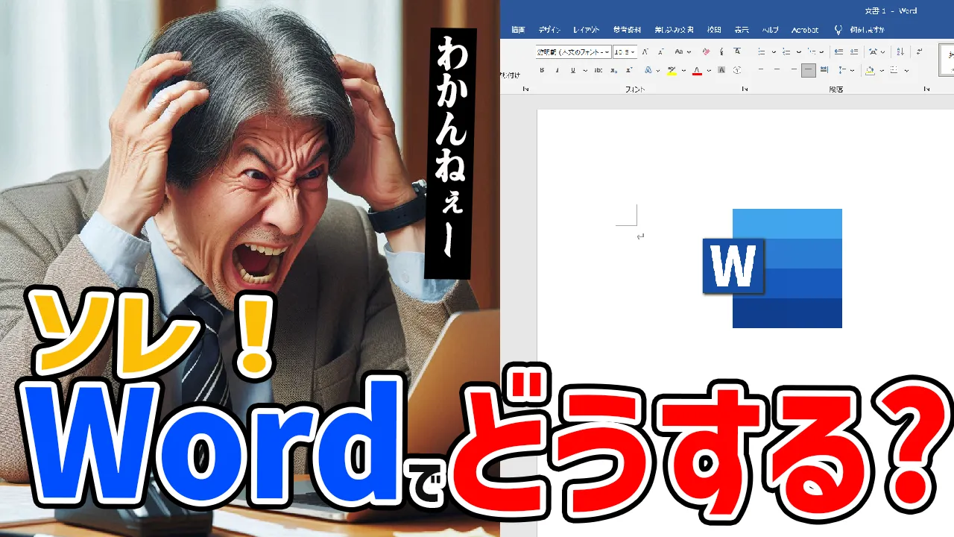Apply the red font color
Image resolution: width=954 pixels, height=537 pixels.
click(x=697, y=70)
